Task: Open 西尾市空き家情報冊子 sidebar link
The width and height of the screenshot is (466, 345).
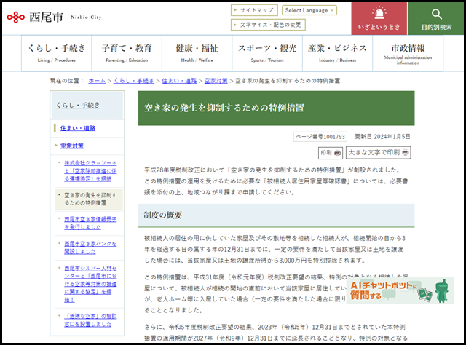Action: (90, 223)
